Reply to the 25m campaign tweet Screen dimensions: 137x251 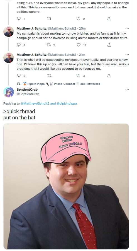coord(19,45)
